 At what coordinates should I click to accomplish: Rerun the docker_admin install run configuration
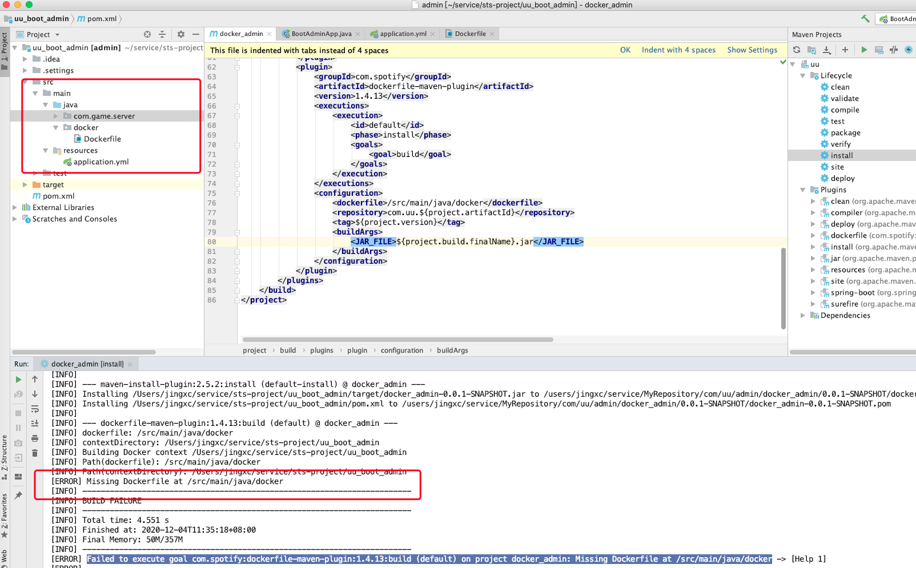click(x=18, y=379)
